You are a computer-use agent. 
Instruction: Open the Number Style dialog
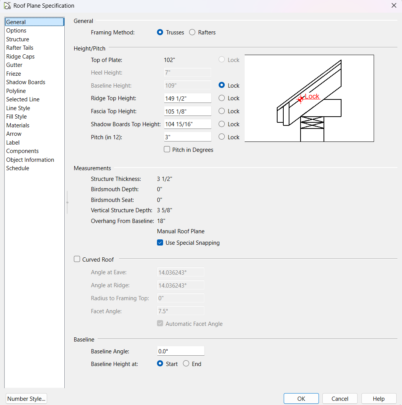pyautogui.click(x=26, y=398)
